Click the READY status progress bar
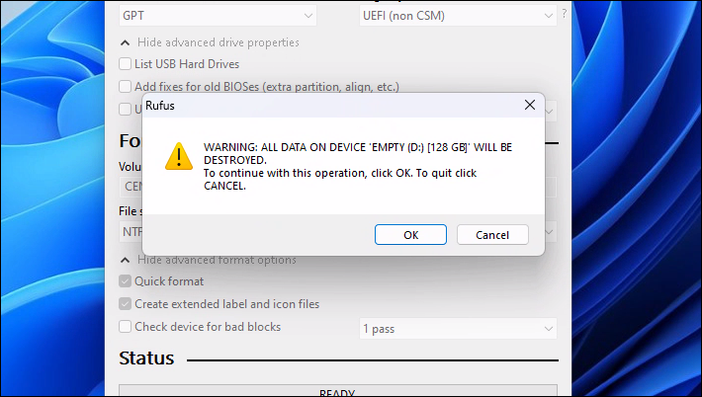 (338, 390)
